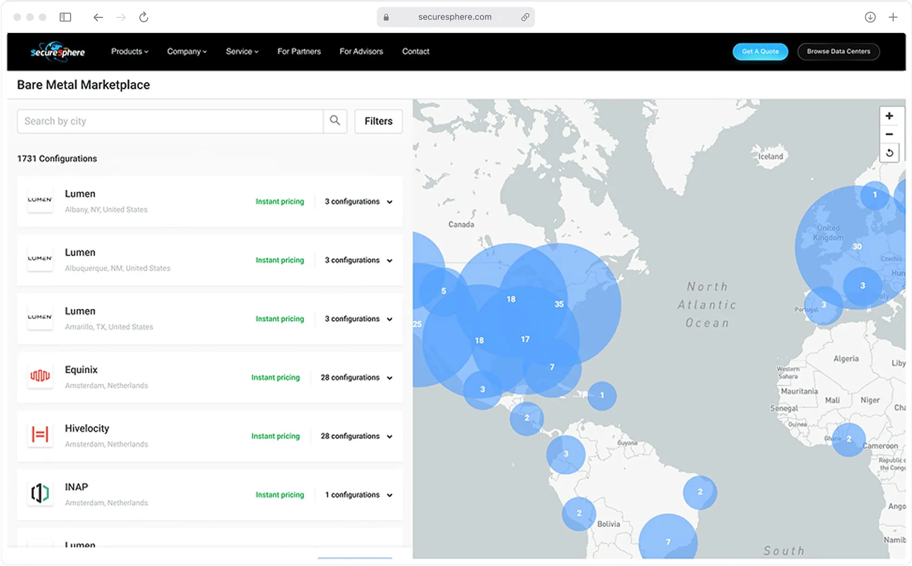
Task: Expand Equinix Amsterdam configurations
Action: (389, 378)
